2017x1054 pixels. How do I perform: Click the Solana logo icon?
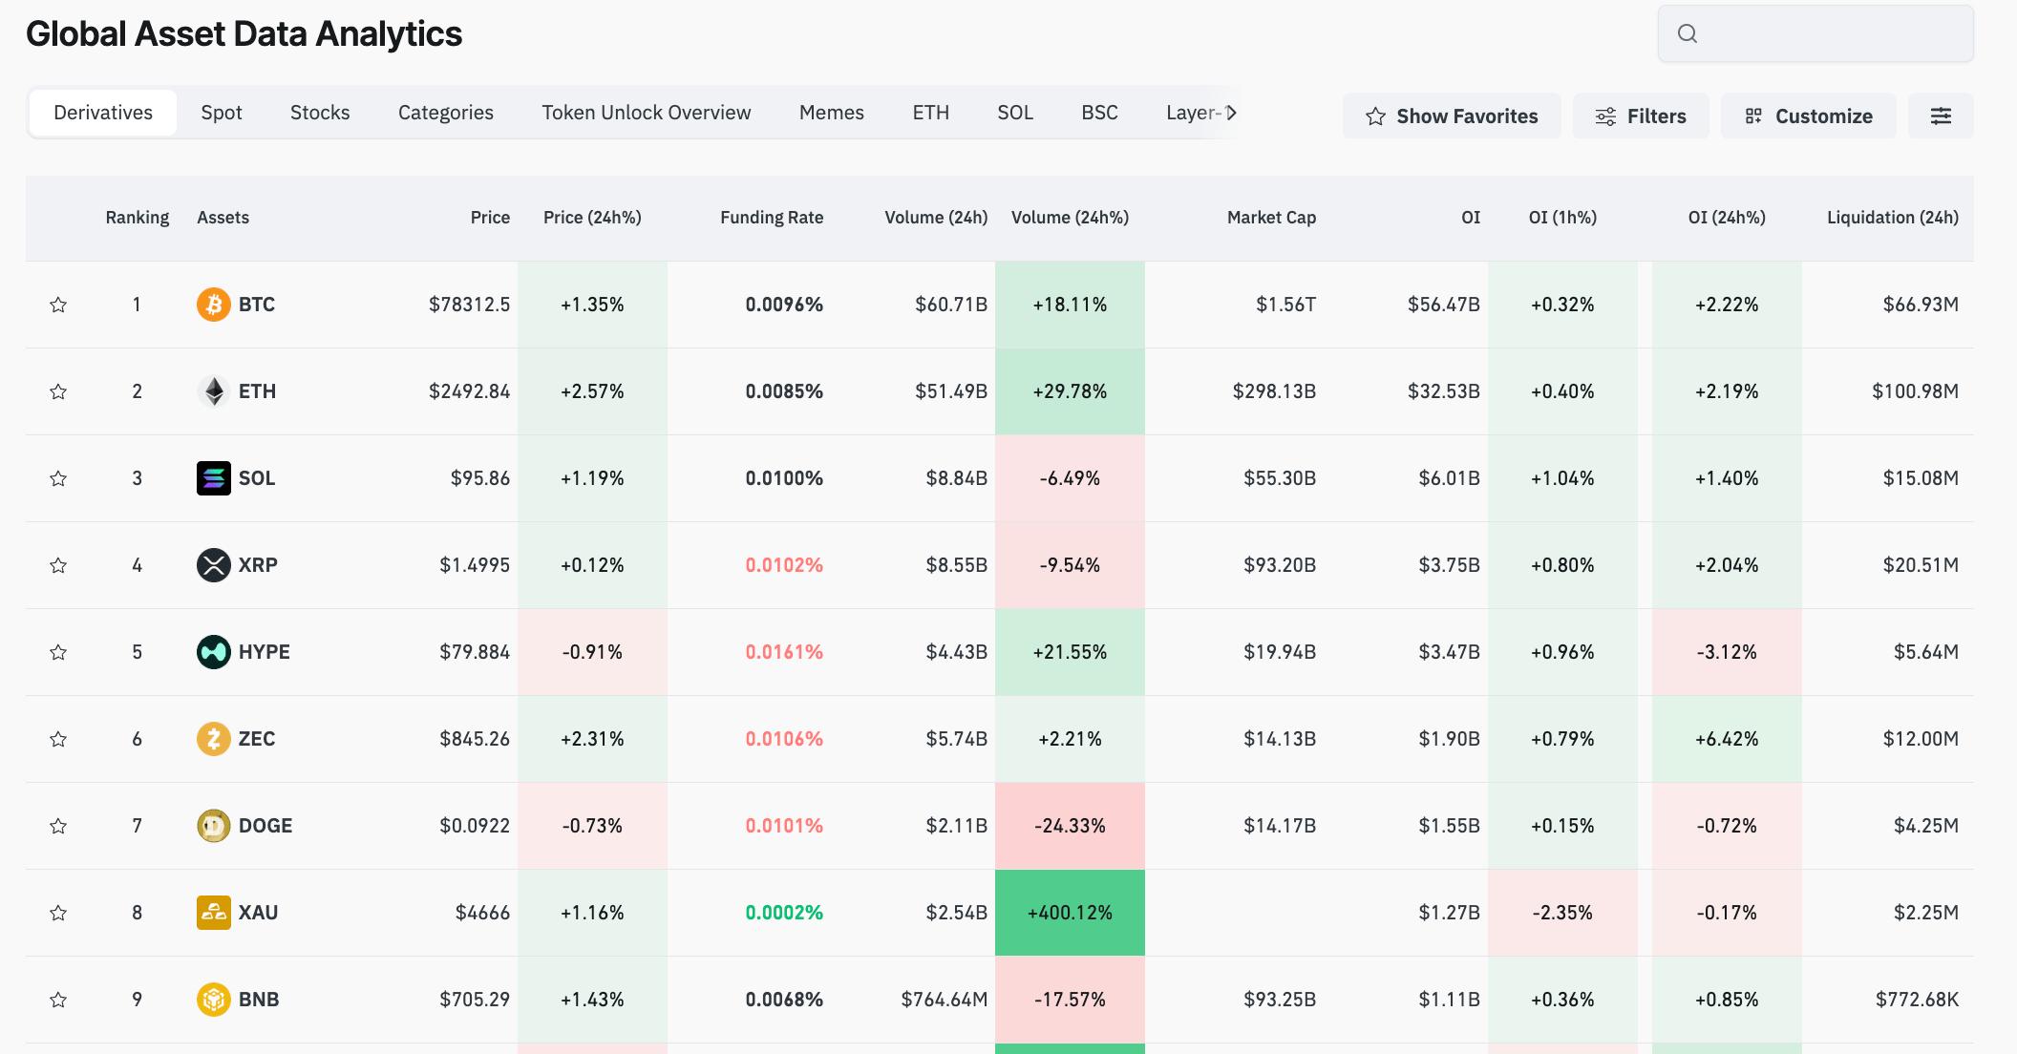point(213,478)
